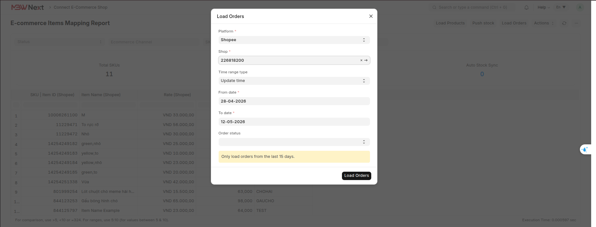This screenshot has height=227, width=596.
Task: Click Load Products in the page toolbar
Action: (450, 23)
